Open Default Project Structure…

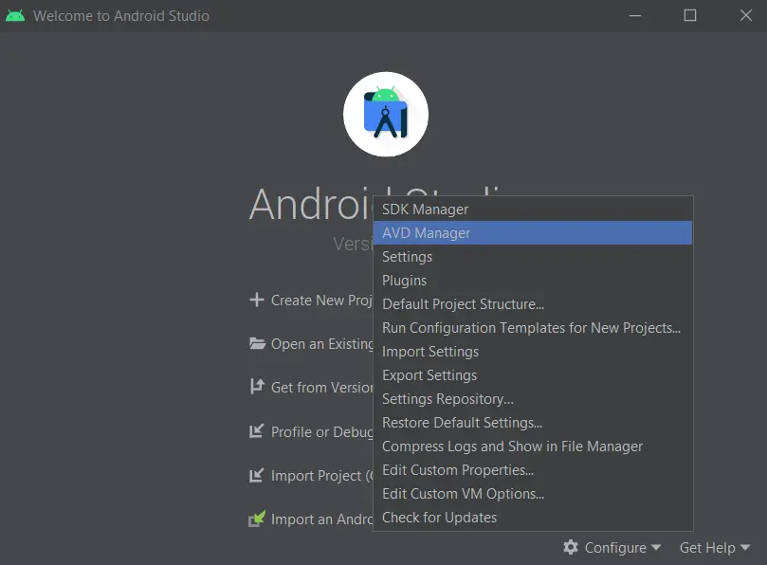point(533,303)
